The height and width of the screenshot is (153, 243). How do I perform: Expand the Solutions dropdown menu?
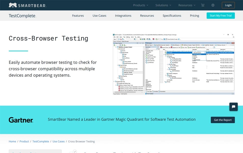coord(163,5)
